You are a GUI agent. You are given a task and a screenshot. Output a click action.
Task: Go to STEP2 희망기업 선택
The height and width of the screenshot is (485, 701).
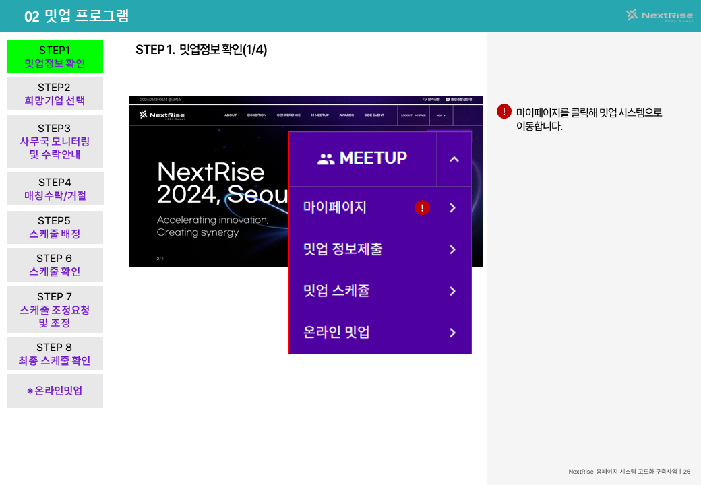55,94
